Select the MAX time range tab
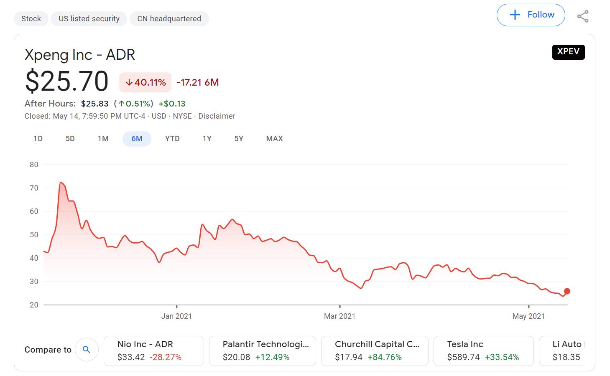Image resolution: width=610 pixels, height=376 pixels. pos(274,139)
